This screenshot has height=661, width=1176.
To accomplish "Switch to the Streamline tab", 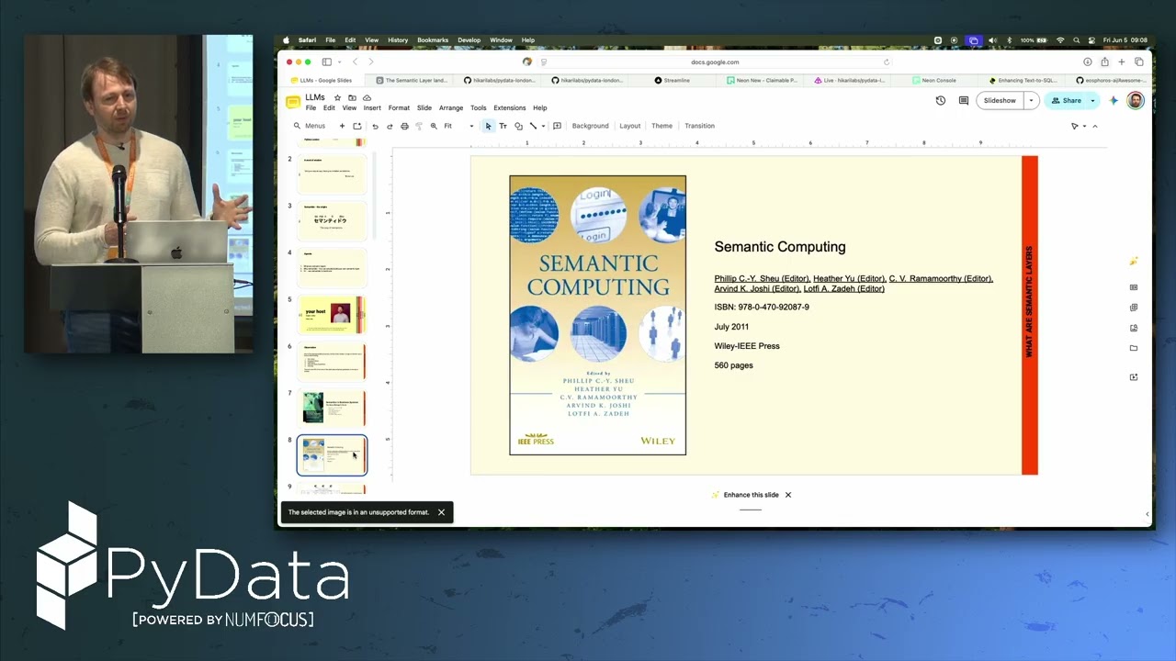I will pos(672,80).
